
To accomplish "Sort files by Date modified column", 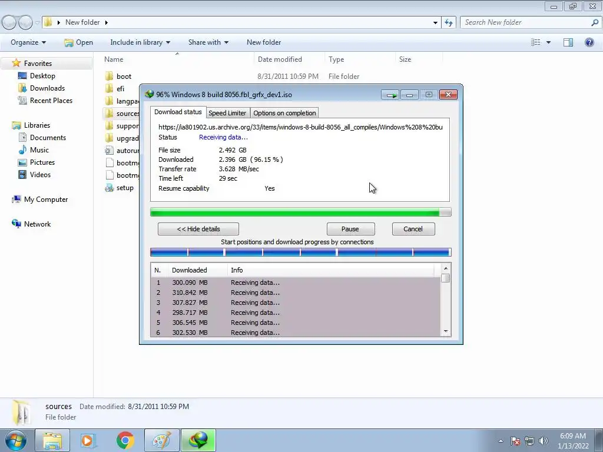I will click(289, 59).
